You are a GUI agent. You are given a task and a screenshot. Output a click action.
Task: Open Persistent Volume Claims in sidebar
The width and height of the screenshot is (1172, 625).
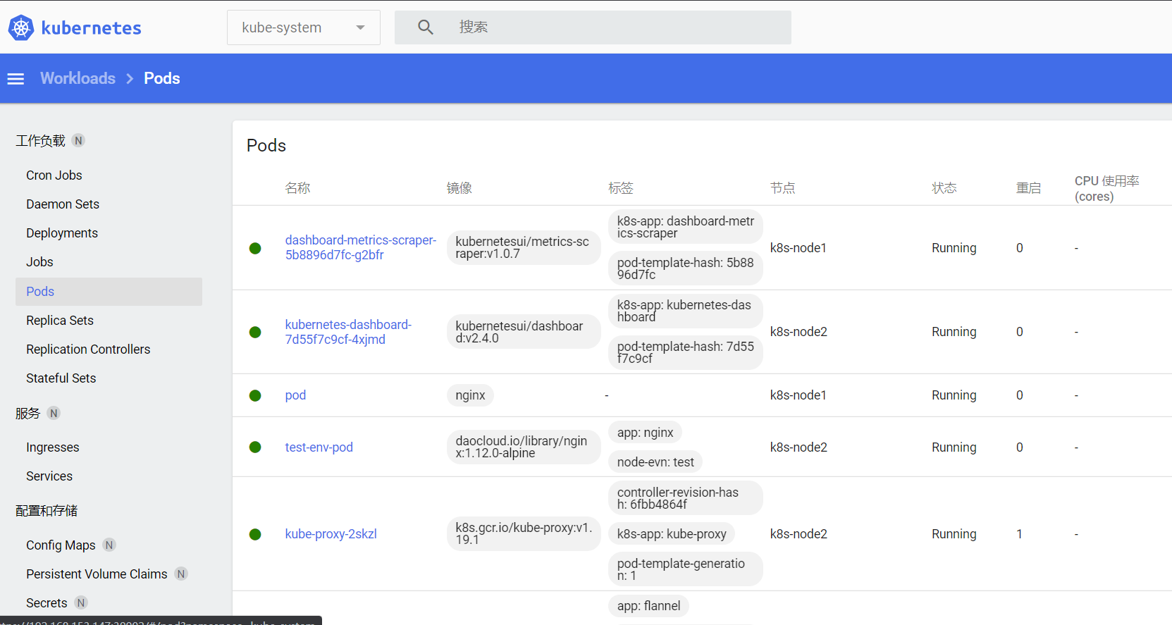pyautogui.click(x=97, y=574)
